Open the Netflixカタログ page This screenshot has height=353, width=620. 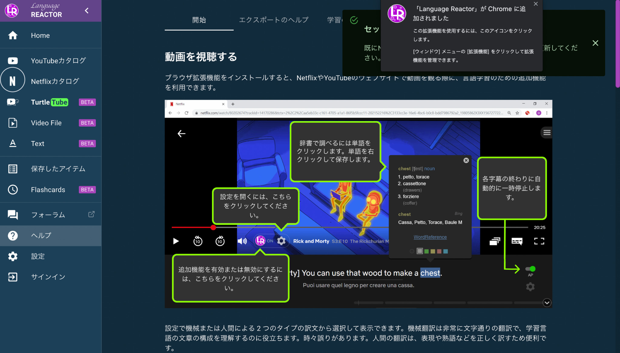pos(51,81)
